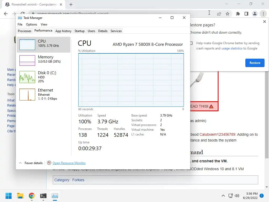Open the File menu in Task Manager
Viewport: 269px width, 202px height.
20,24
